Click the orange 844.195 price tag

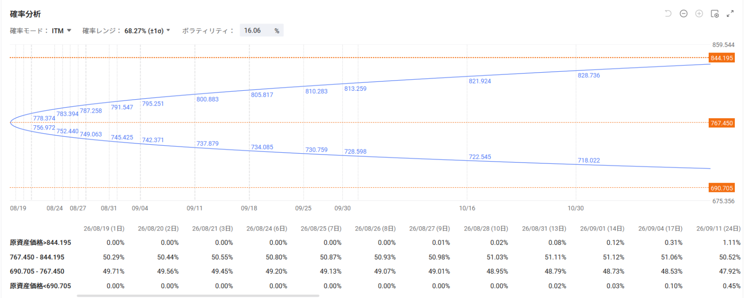pyautogui.click(x=722, y=58)
